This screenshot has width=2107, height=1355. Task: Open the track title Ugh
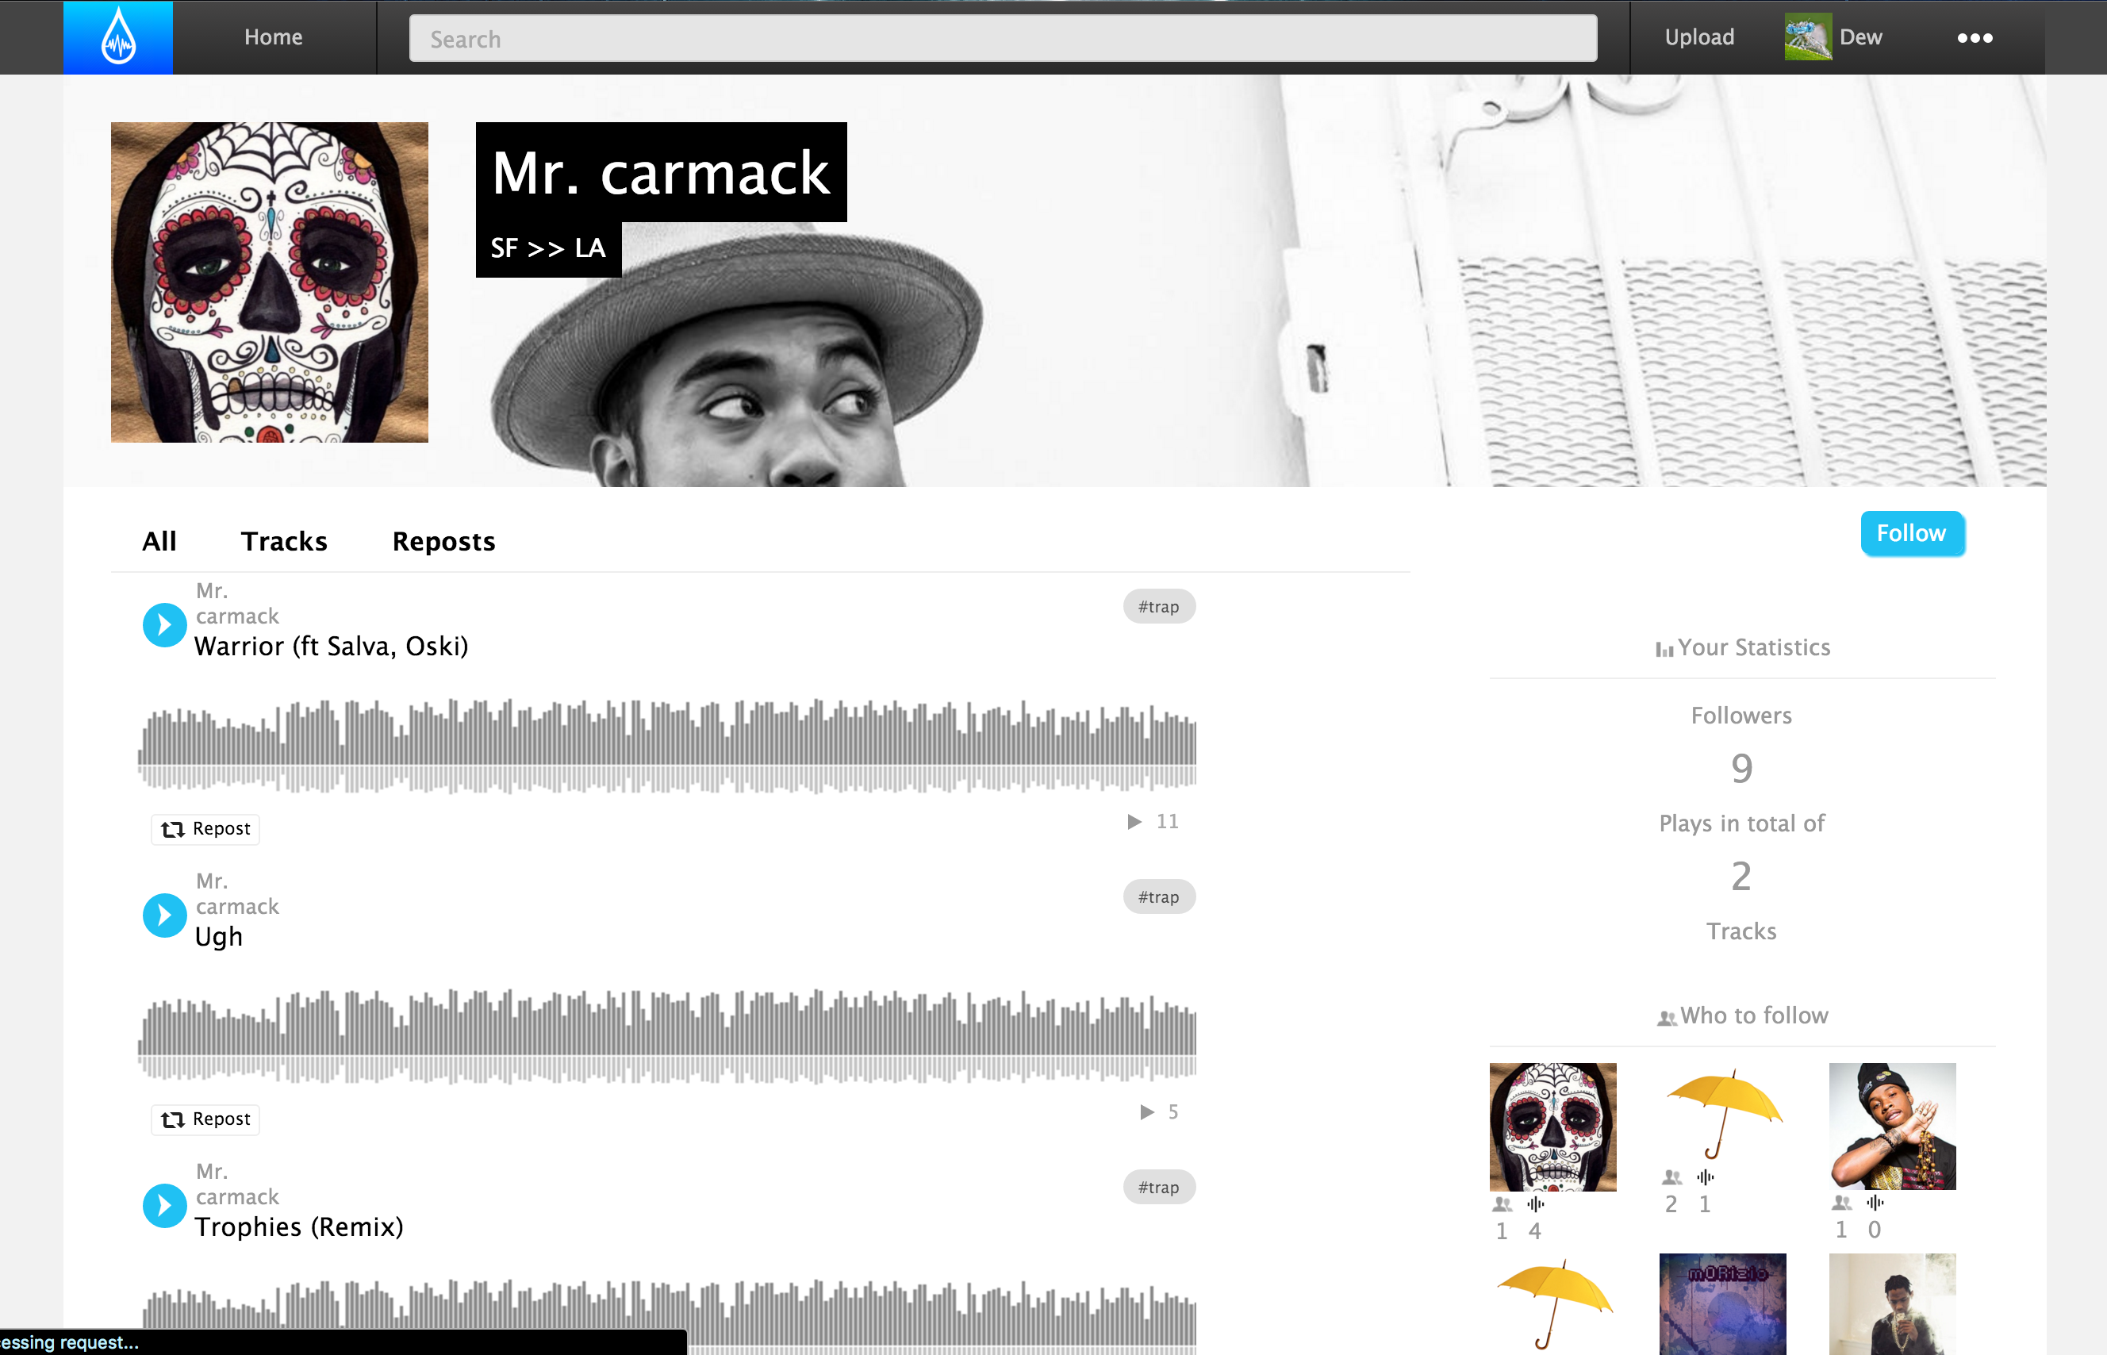(218, 937)
